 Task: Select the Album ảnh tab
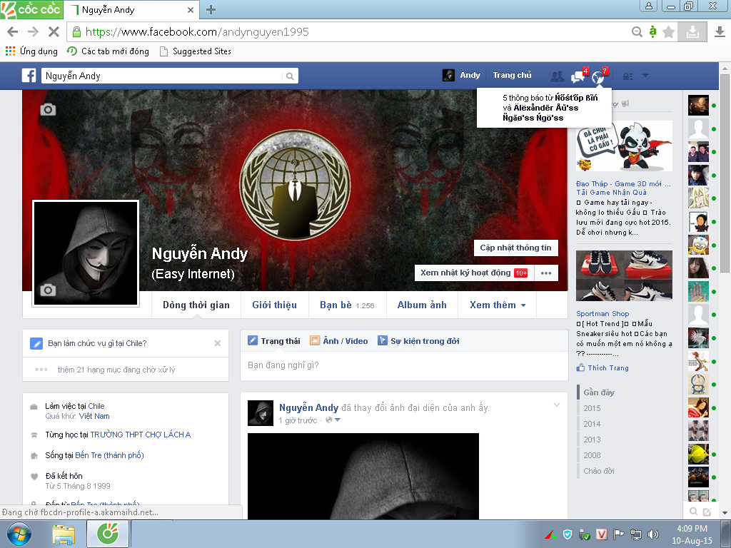422,305
